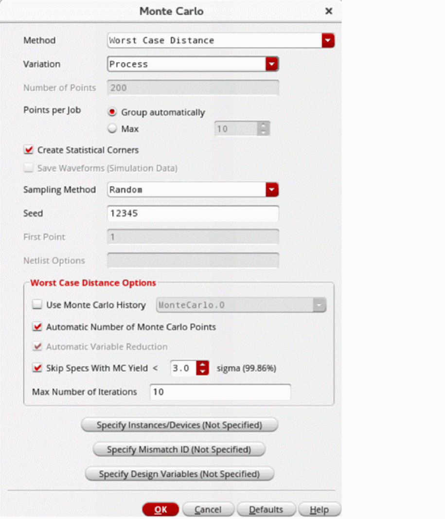445x519 pixels.
Task: Click the Monte Carlo title text
Action: coord(171,11)
